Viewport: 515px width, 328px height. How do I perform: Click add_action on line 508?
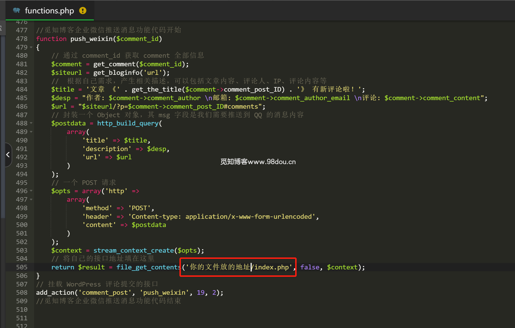pyautogui.click(x=55, y=293)
